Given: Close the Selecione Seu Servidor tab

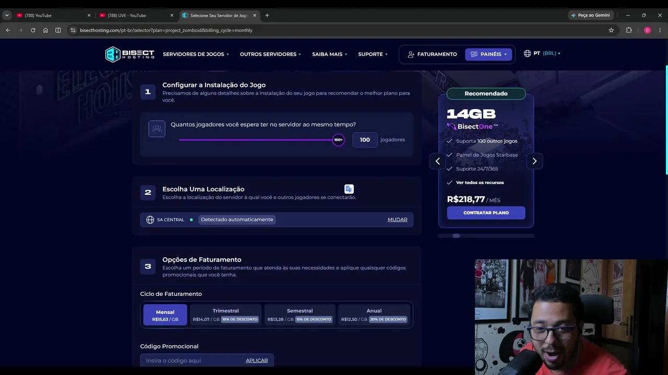Looking at the screenshot, I should tap(254, 16).
